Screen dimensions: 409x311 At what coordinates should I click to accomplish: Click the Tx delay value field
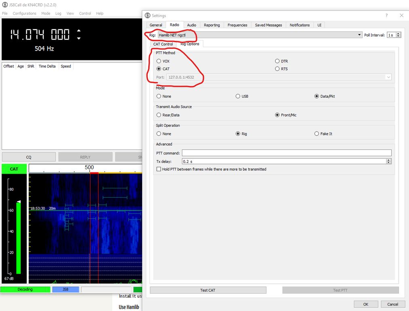[284, 162]
